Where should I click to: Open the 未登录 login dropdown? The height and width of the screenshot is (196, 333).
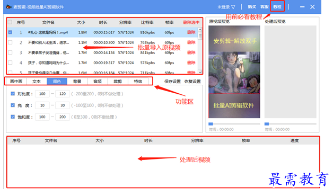[226, 7]
